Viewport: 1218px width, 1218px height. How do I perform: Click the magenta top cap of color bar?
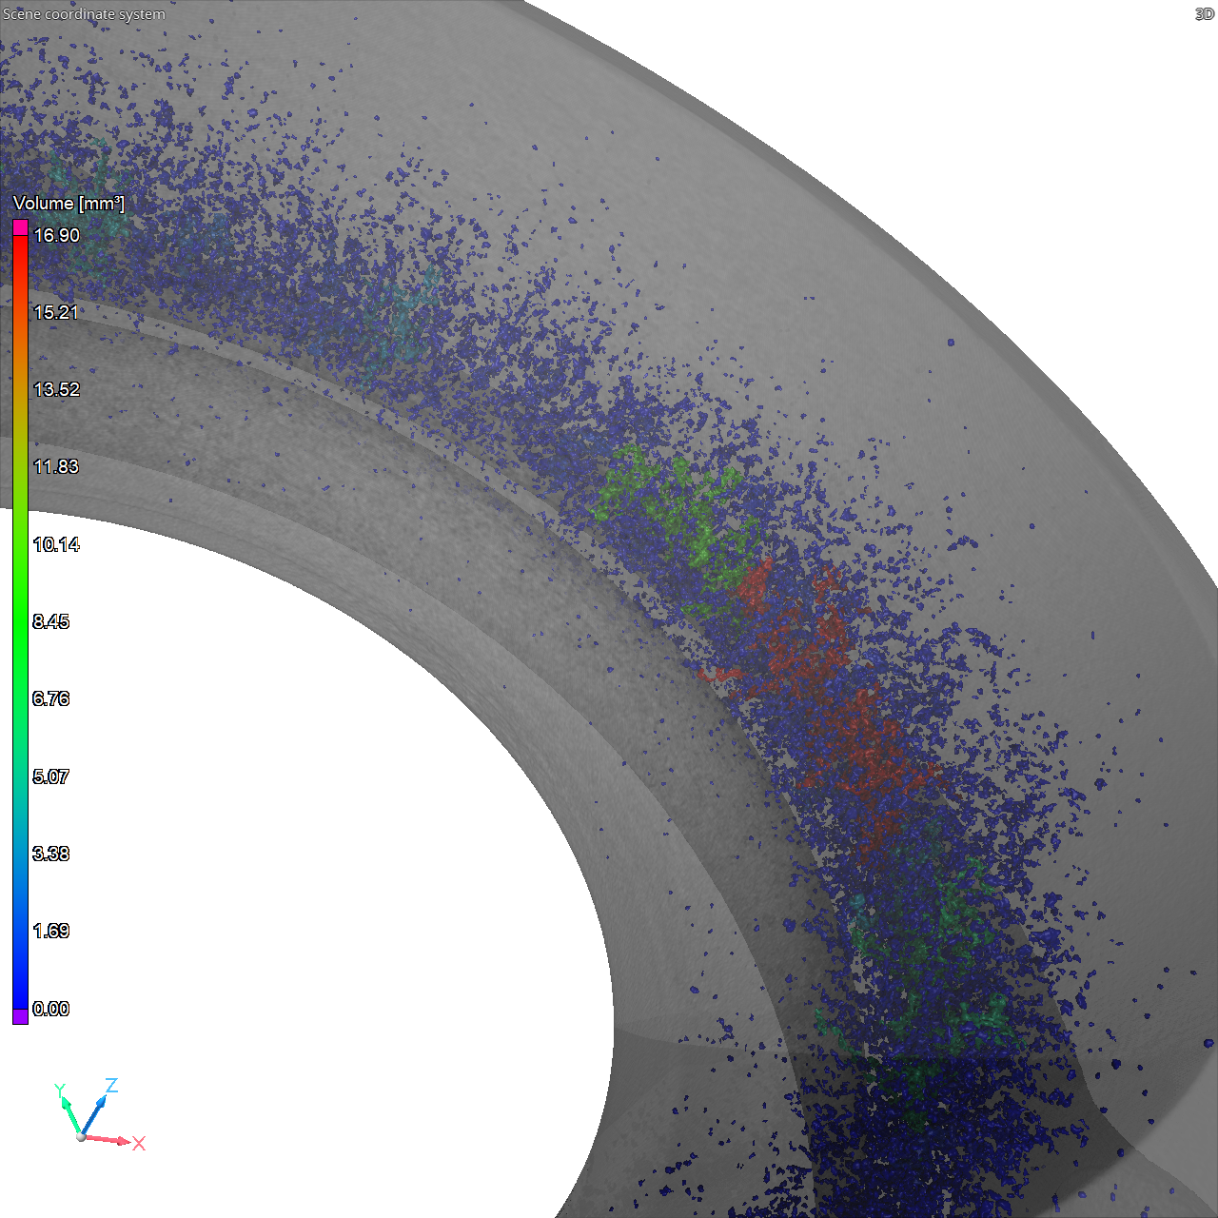pyautogui.click(x=20, y=227)
